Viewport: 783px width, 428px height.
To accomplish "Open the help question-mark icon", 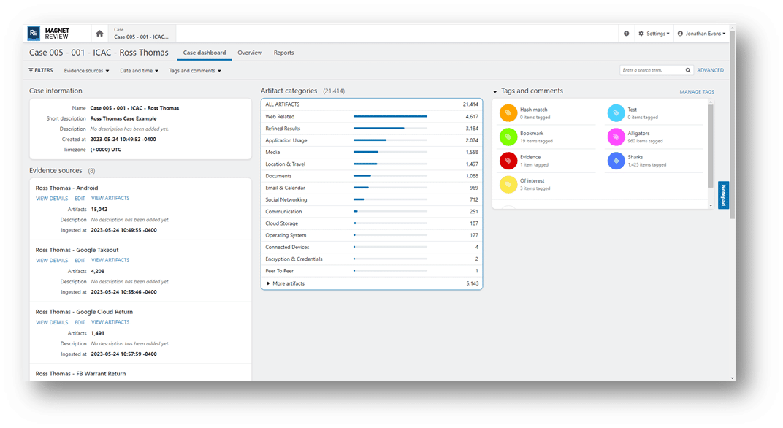I will click(x=627, y=33).
